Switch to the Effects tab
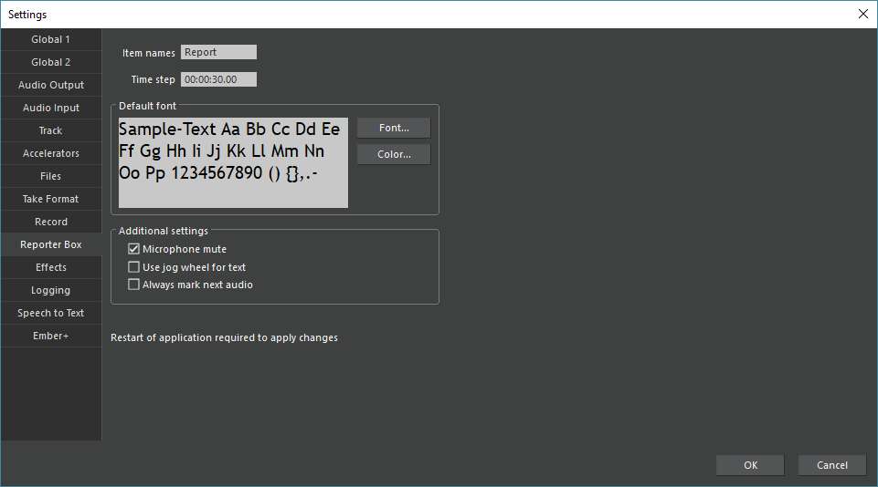Image resolution: width=878 pixels, height=487 pixels. tap(50, 267)
